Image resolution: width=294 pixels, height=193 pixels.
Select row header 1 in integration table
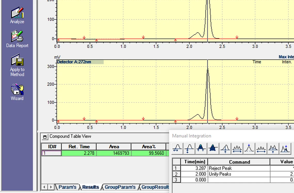(176, 168)
